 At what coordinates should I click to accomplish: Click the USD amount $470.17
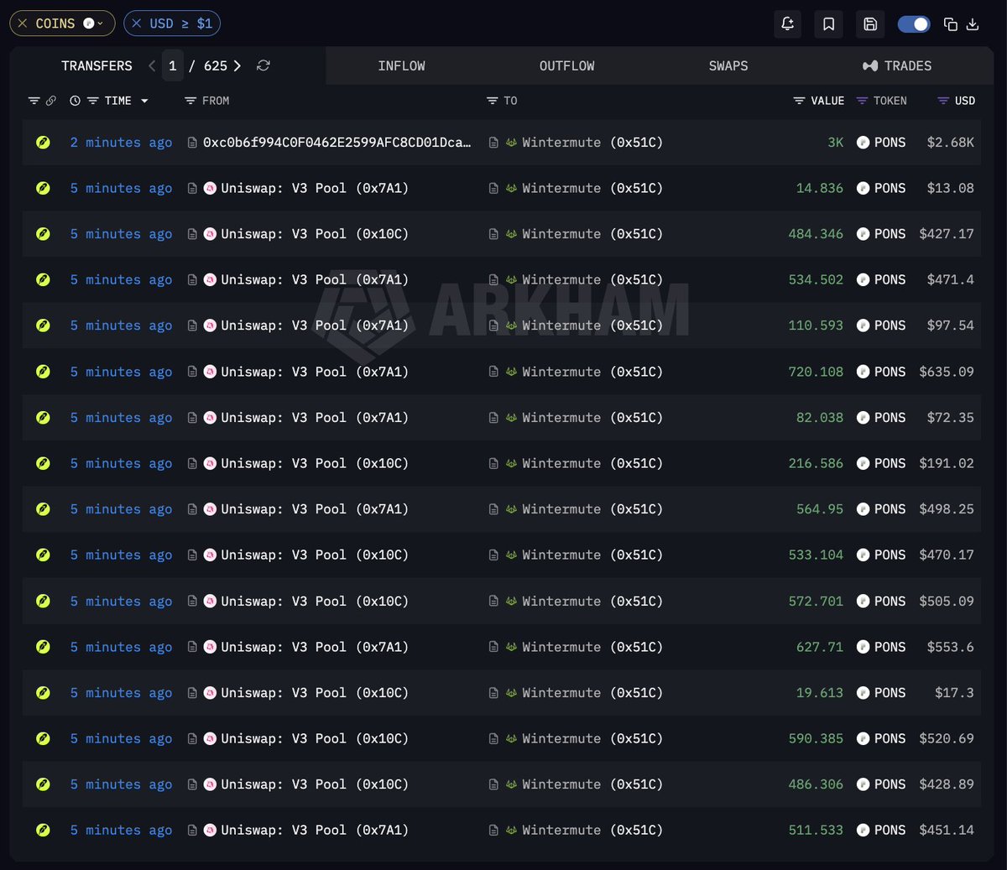click(947, 555)
